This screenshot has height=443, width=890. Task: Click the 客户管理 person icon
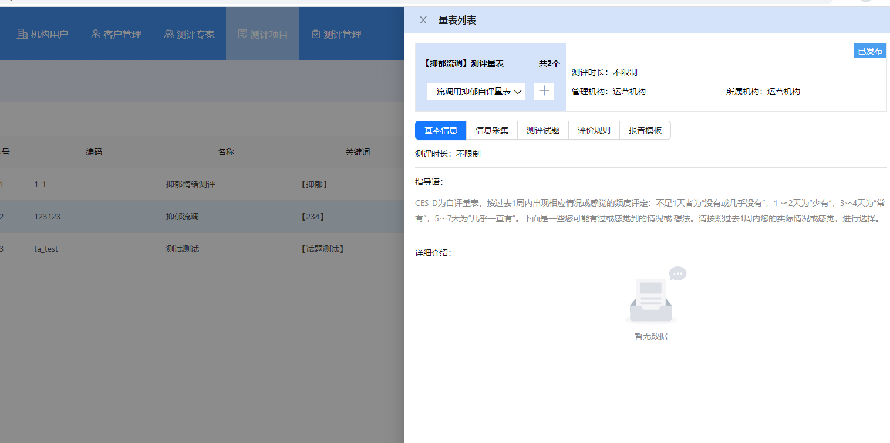(x=96, y=34)
